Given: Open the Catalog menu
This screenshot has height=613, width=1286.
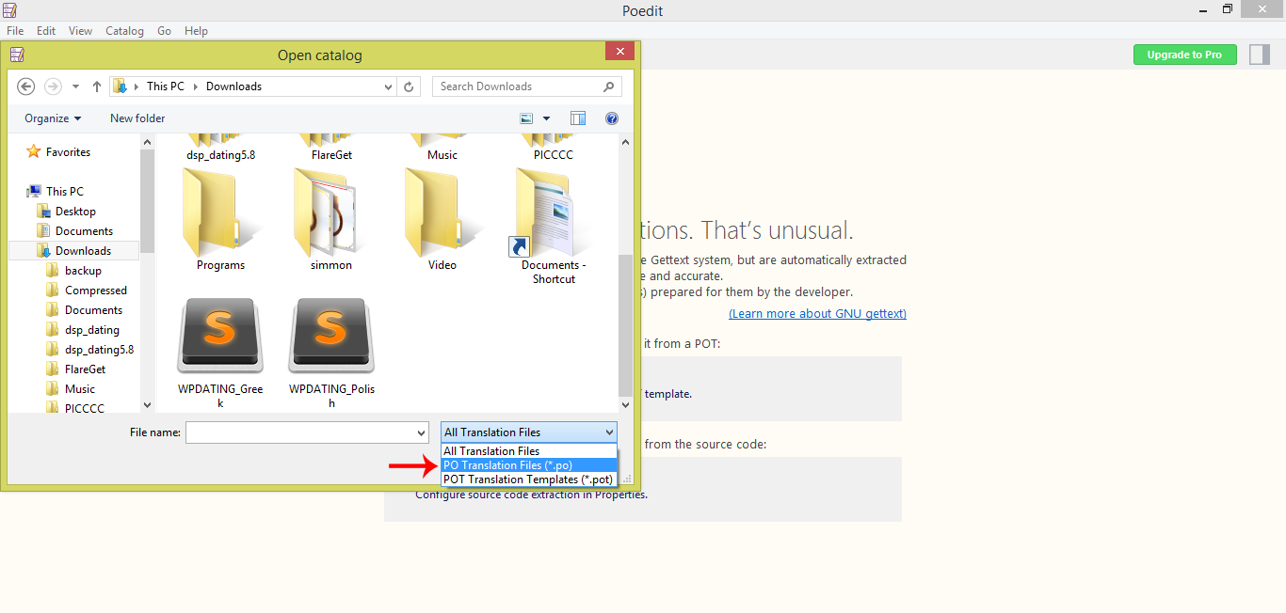Looking at the screenshot, I should pyautogui.click(x=124, y=31).
